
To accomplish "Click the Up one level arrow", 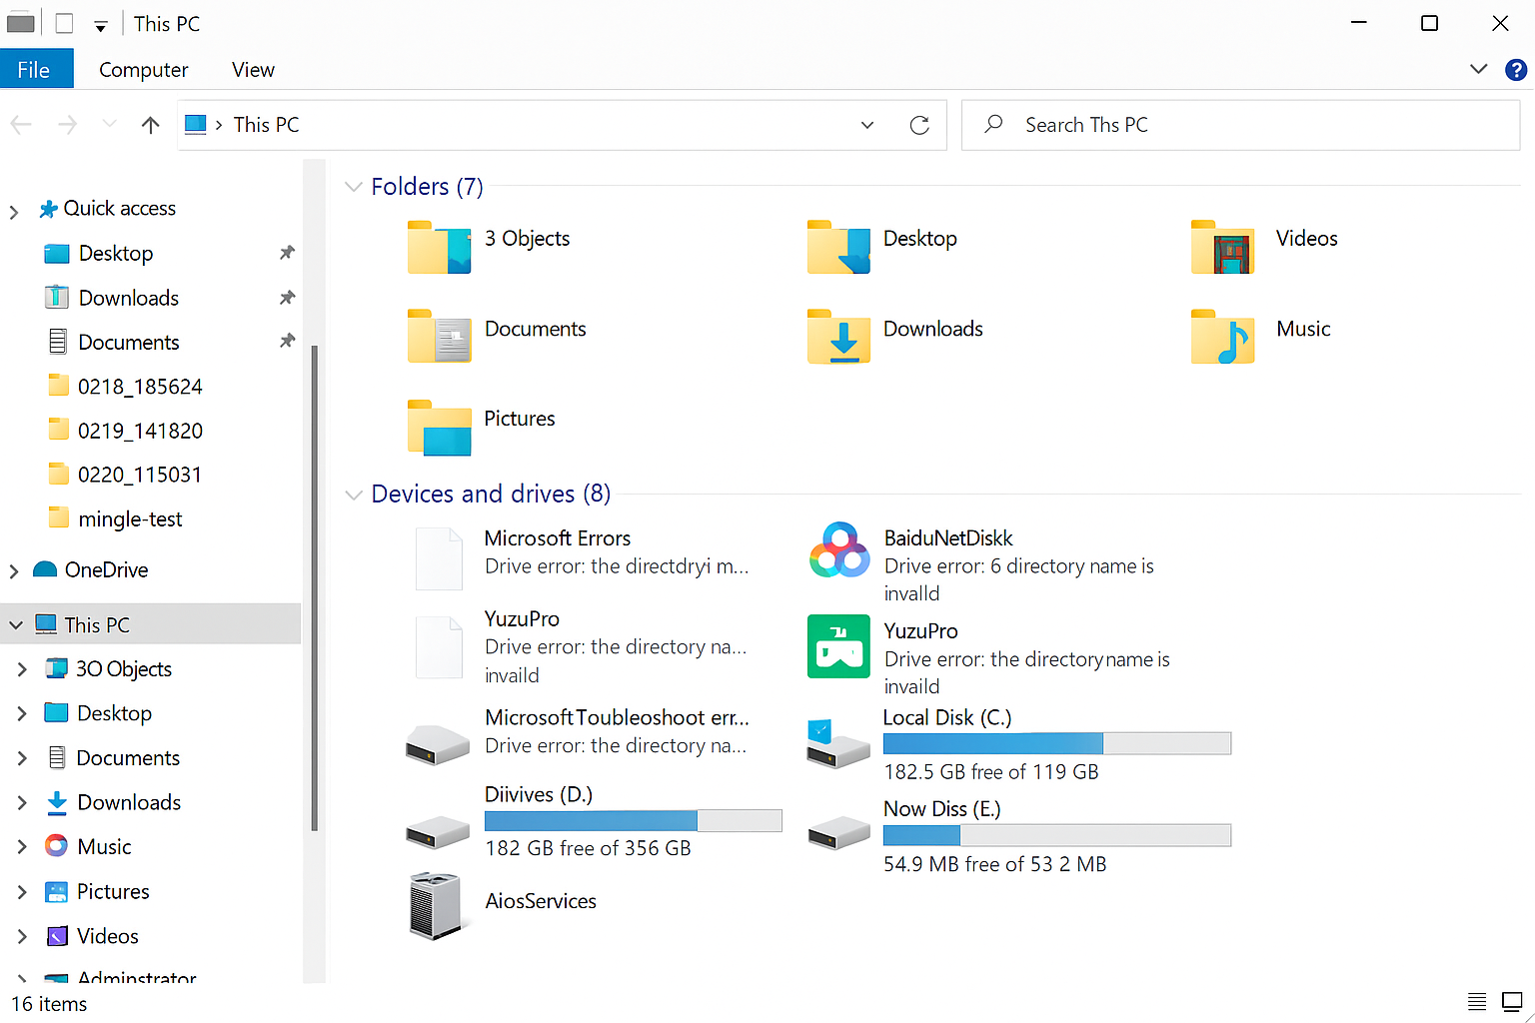I will [150, 125].
